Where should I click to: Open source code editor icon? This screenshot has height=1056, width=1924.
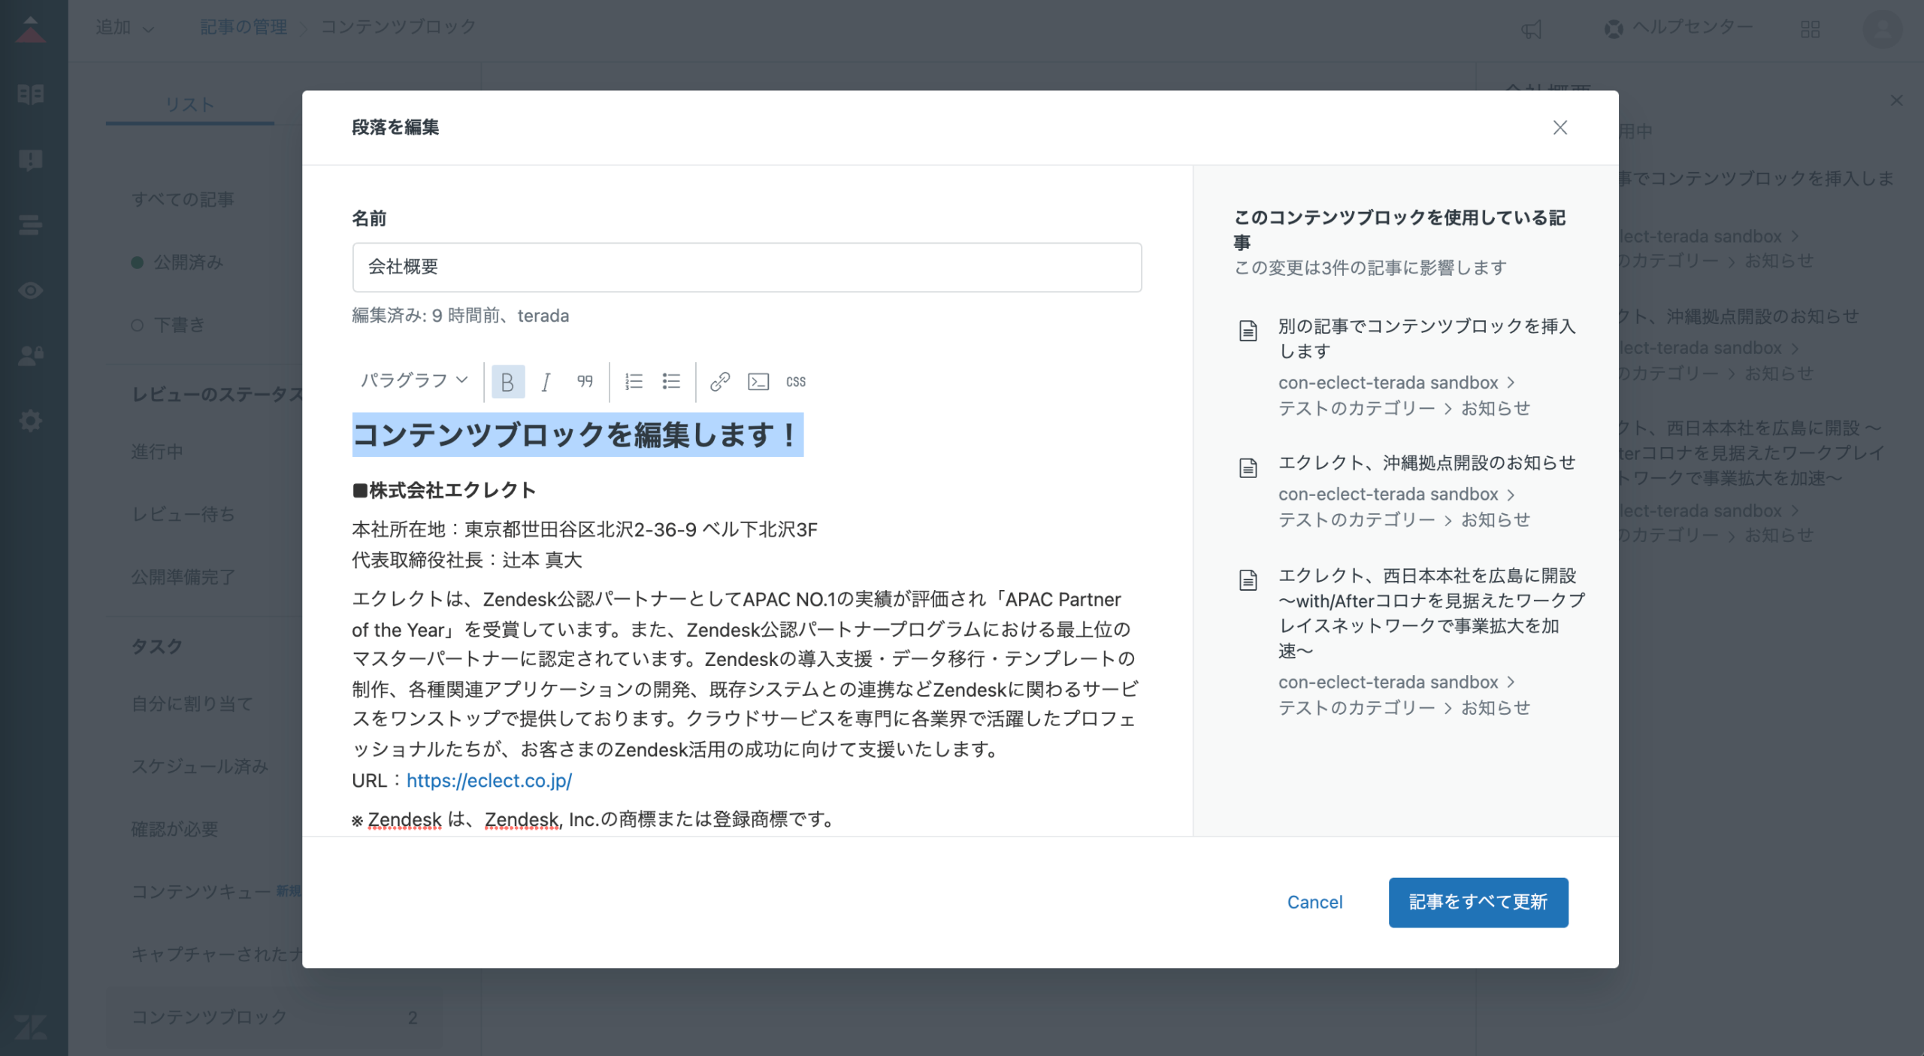(x=758, y=382)
